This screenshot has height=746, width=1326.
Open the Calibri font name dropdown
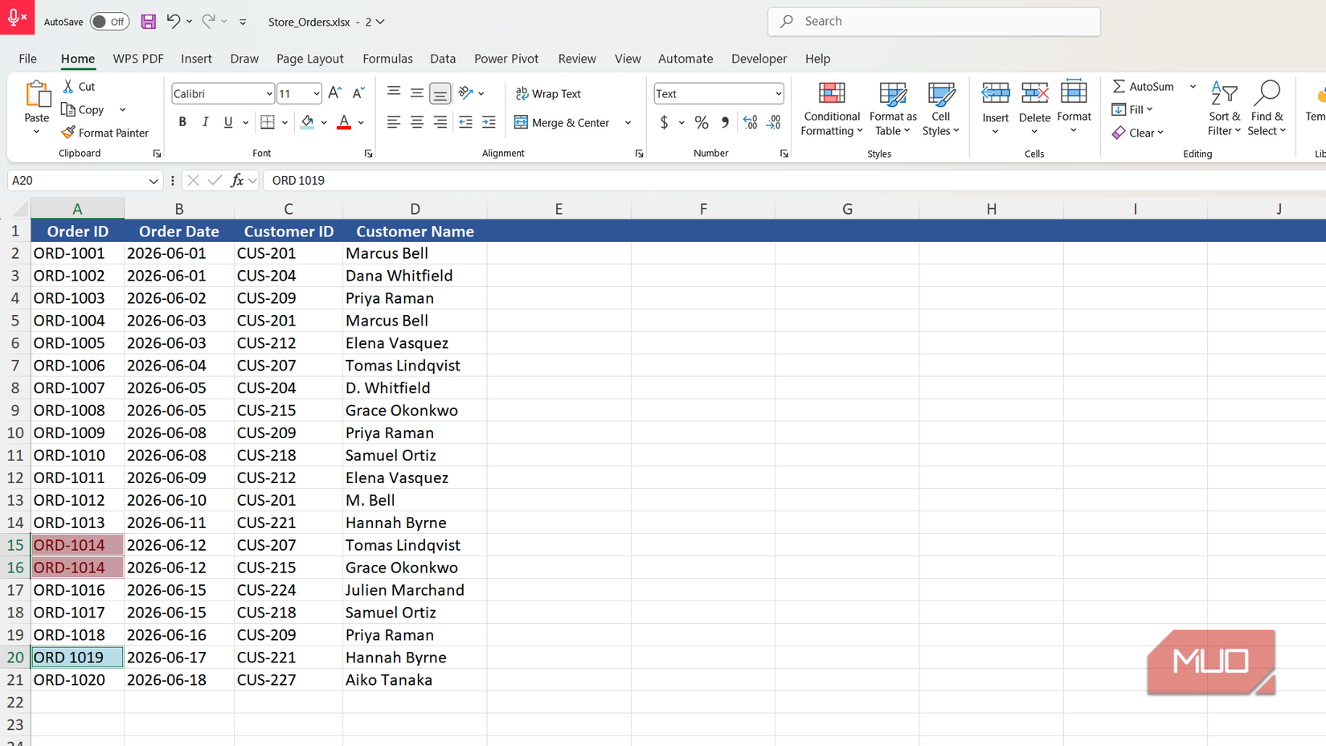268,94
